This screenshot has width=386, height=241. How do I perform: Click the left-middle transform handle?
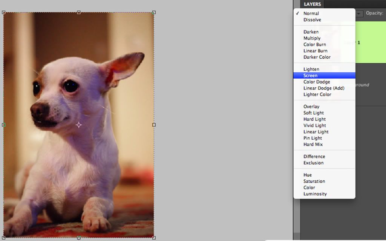coord(3,125)
